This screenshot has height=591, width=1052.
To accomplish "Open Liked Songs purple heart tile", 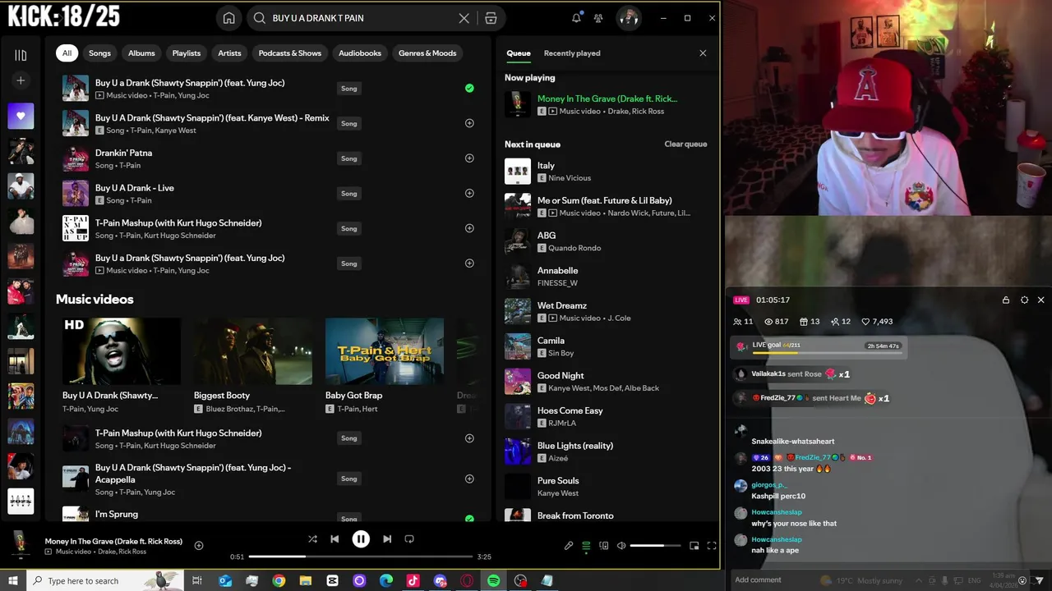I will [21, 116].
